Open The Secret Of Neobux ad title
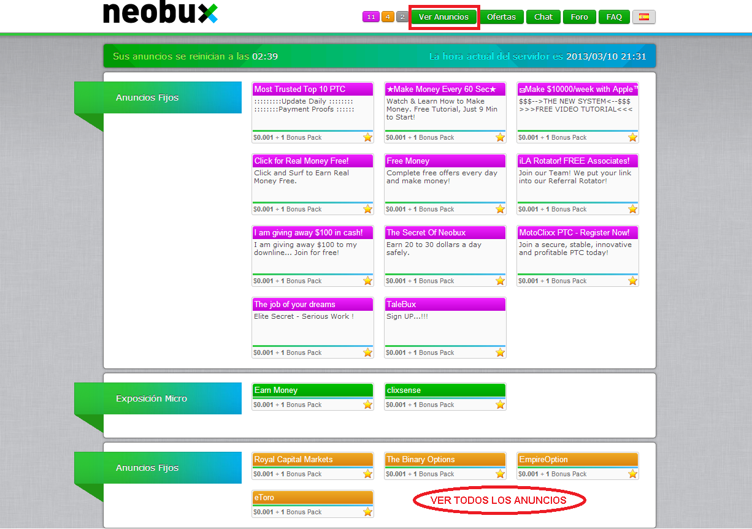Image resolution: width=752 pixels, height=529 pixels. [x=445, y=233]
